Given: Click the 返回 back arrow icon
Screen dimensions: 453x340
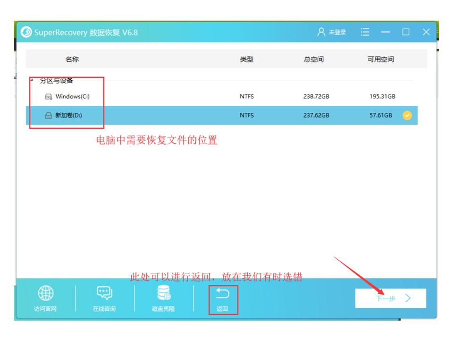Looking at the screenshot, I should 223,294.
